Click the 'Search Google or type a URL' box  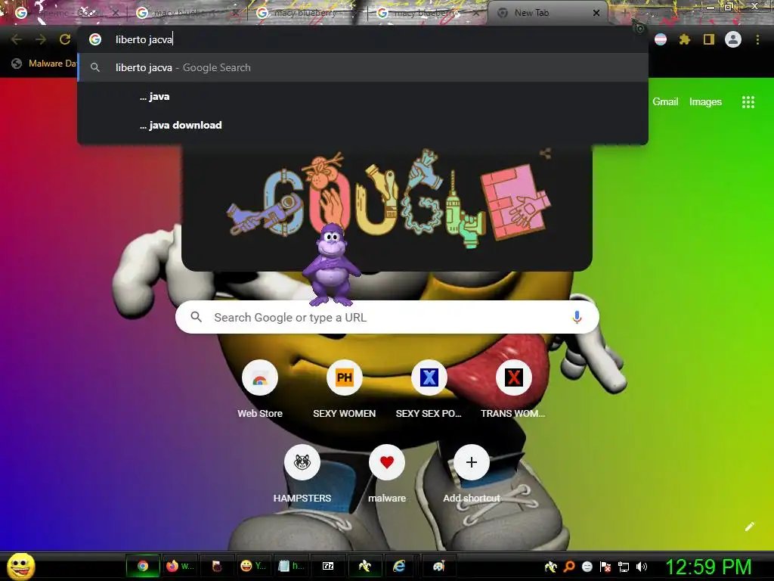[x=387, y=317]
